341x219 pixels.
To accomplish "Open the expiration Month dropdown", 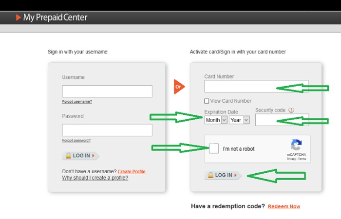I will point(216,120).
